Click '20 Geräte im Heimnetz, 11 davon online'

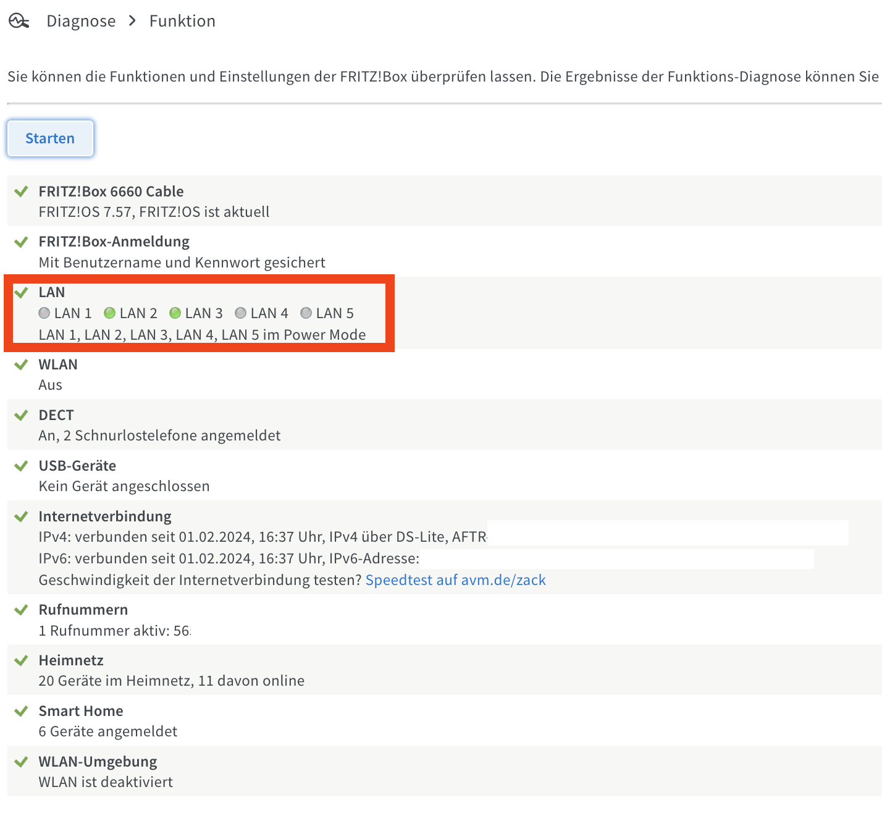click(x=171, y=681)
